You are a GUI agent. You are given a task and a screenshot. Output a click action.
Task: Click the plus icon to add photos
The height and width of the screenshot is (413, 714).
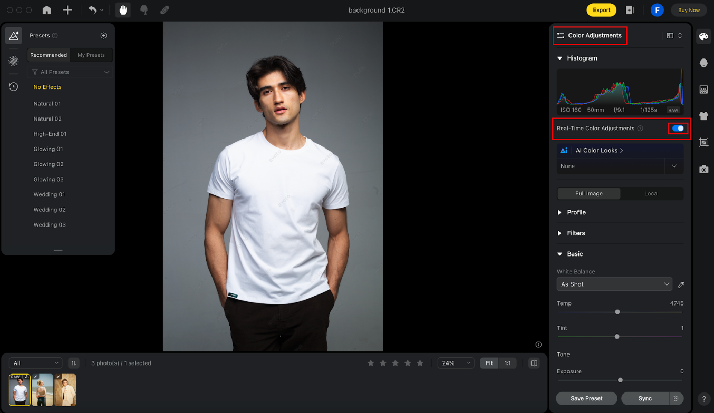(67, 10)
